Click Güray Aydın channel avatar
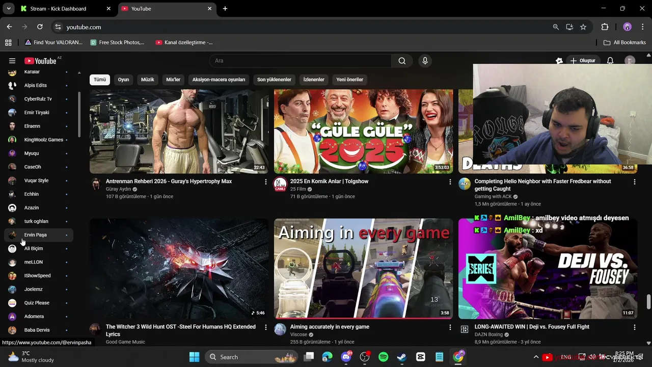This screenshot has width=652, height=367. [95, 184]
